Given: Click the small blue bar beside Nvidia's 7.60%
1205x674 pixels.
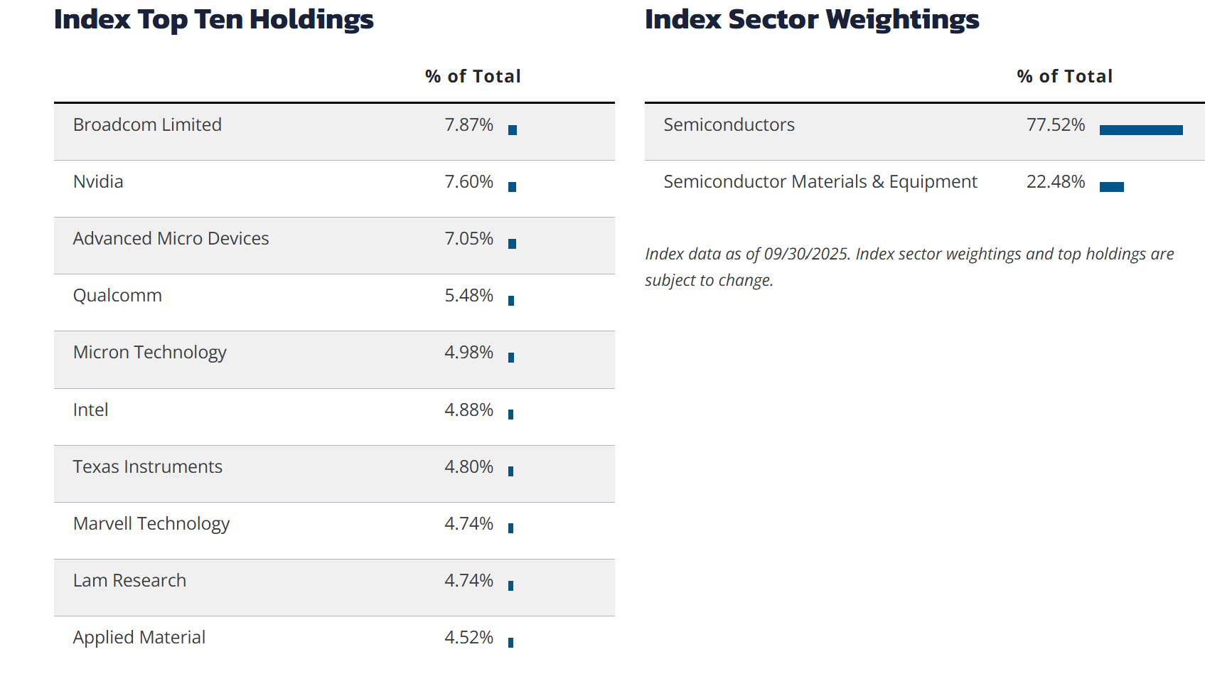Looking at the screenshot, I should (512, 187).
